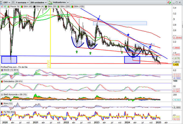
Task: Click the D template icon next to ORY
Action: tap(12, 2)
